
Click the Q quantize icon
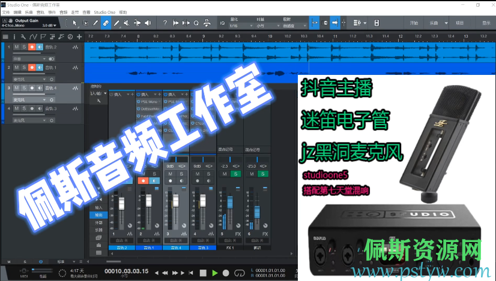tap(196, 23)
